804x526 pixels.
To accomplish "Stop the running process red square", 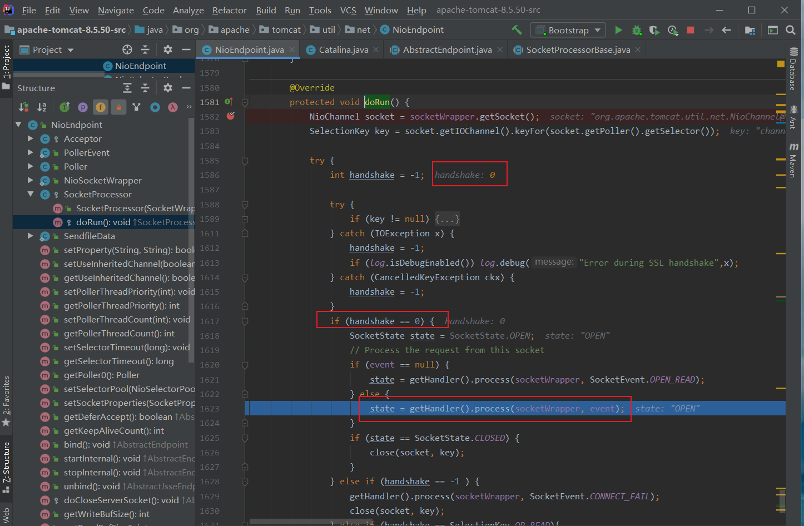I will (691, 30).
